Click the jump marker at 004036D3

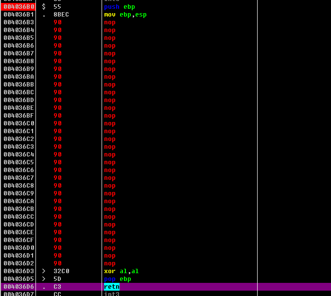pyautogui.click(x=44, y=271)
